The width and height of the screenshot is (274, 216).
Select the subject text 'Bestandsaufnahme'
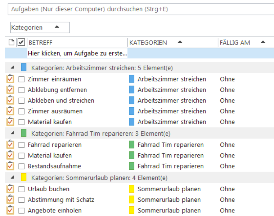54,166
